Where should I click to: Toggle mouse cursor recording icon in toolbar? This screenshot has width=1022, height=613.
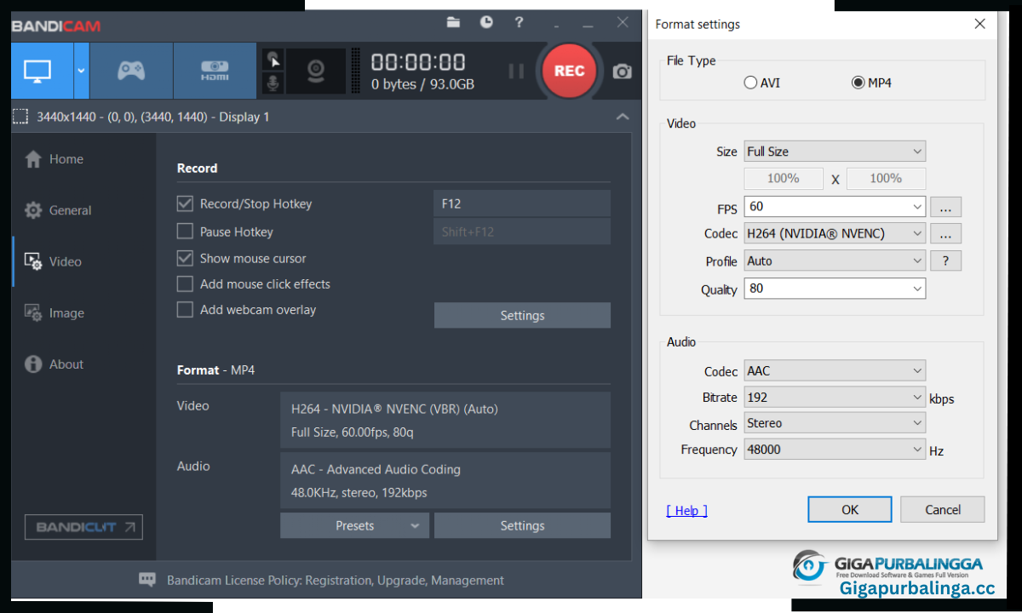(x=273, y=60)
